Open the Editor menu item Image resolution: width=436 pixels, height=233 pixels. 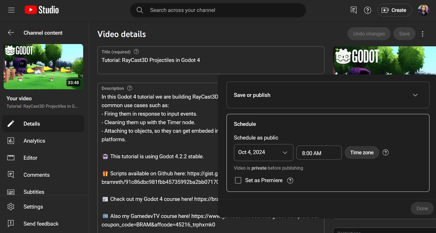(43, 158)
